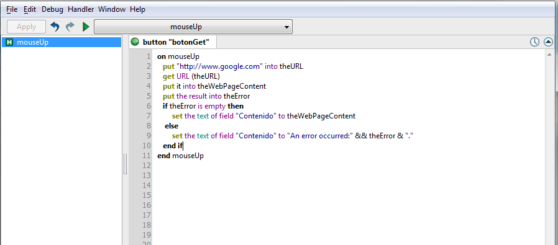Click the Apply button
The width and height of the screenshot is (558, 245).
click(26, 27)
